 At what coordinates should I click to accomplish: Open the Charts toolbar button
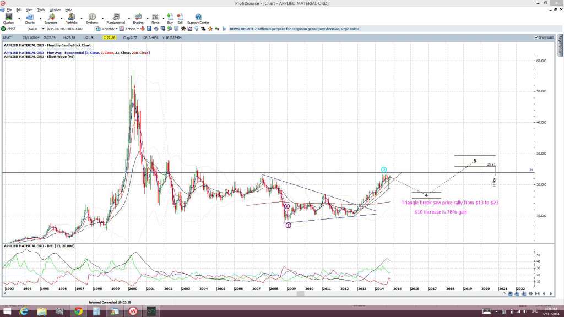click(x=30, y=19)
